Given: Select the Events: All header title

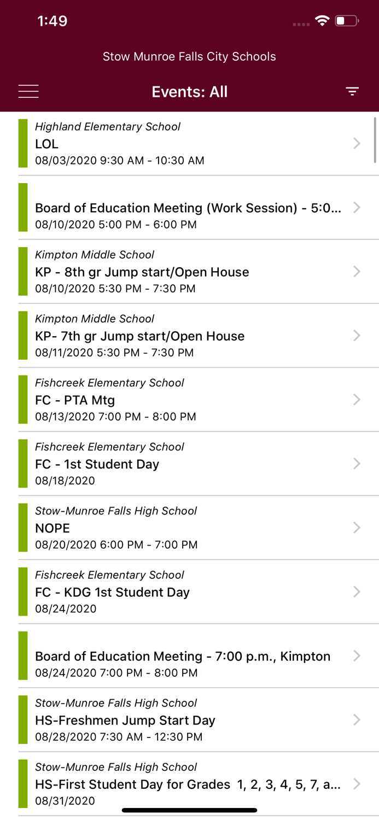Looking at the screenshot, I should coord(189,91).
